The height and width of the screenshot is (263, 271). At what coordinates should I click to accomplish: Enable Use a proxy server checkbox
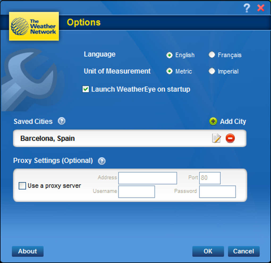22,186
